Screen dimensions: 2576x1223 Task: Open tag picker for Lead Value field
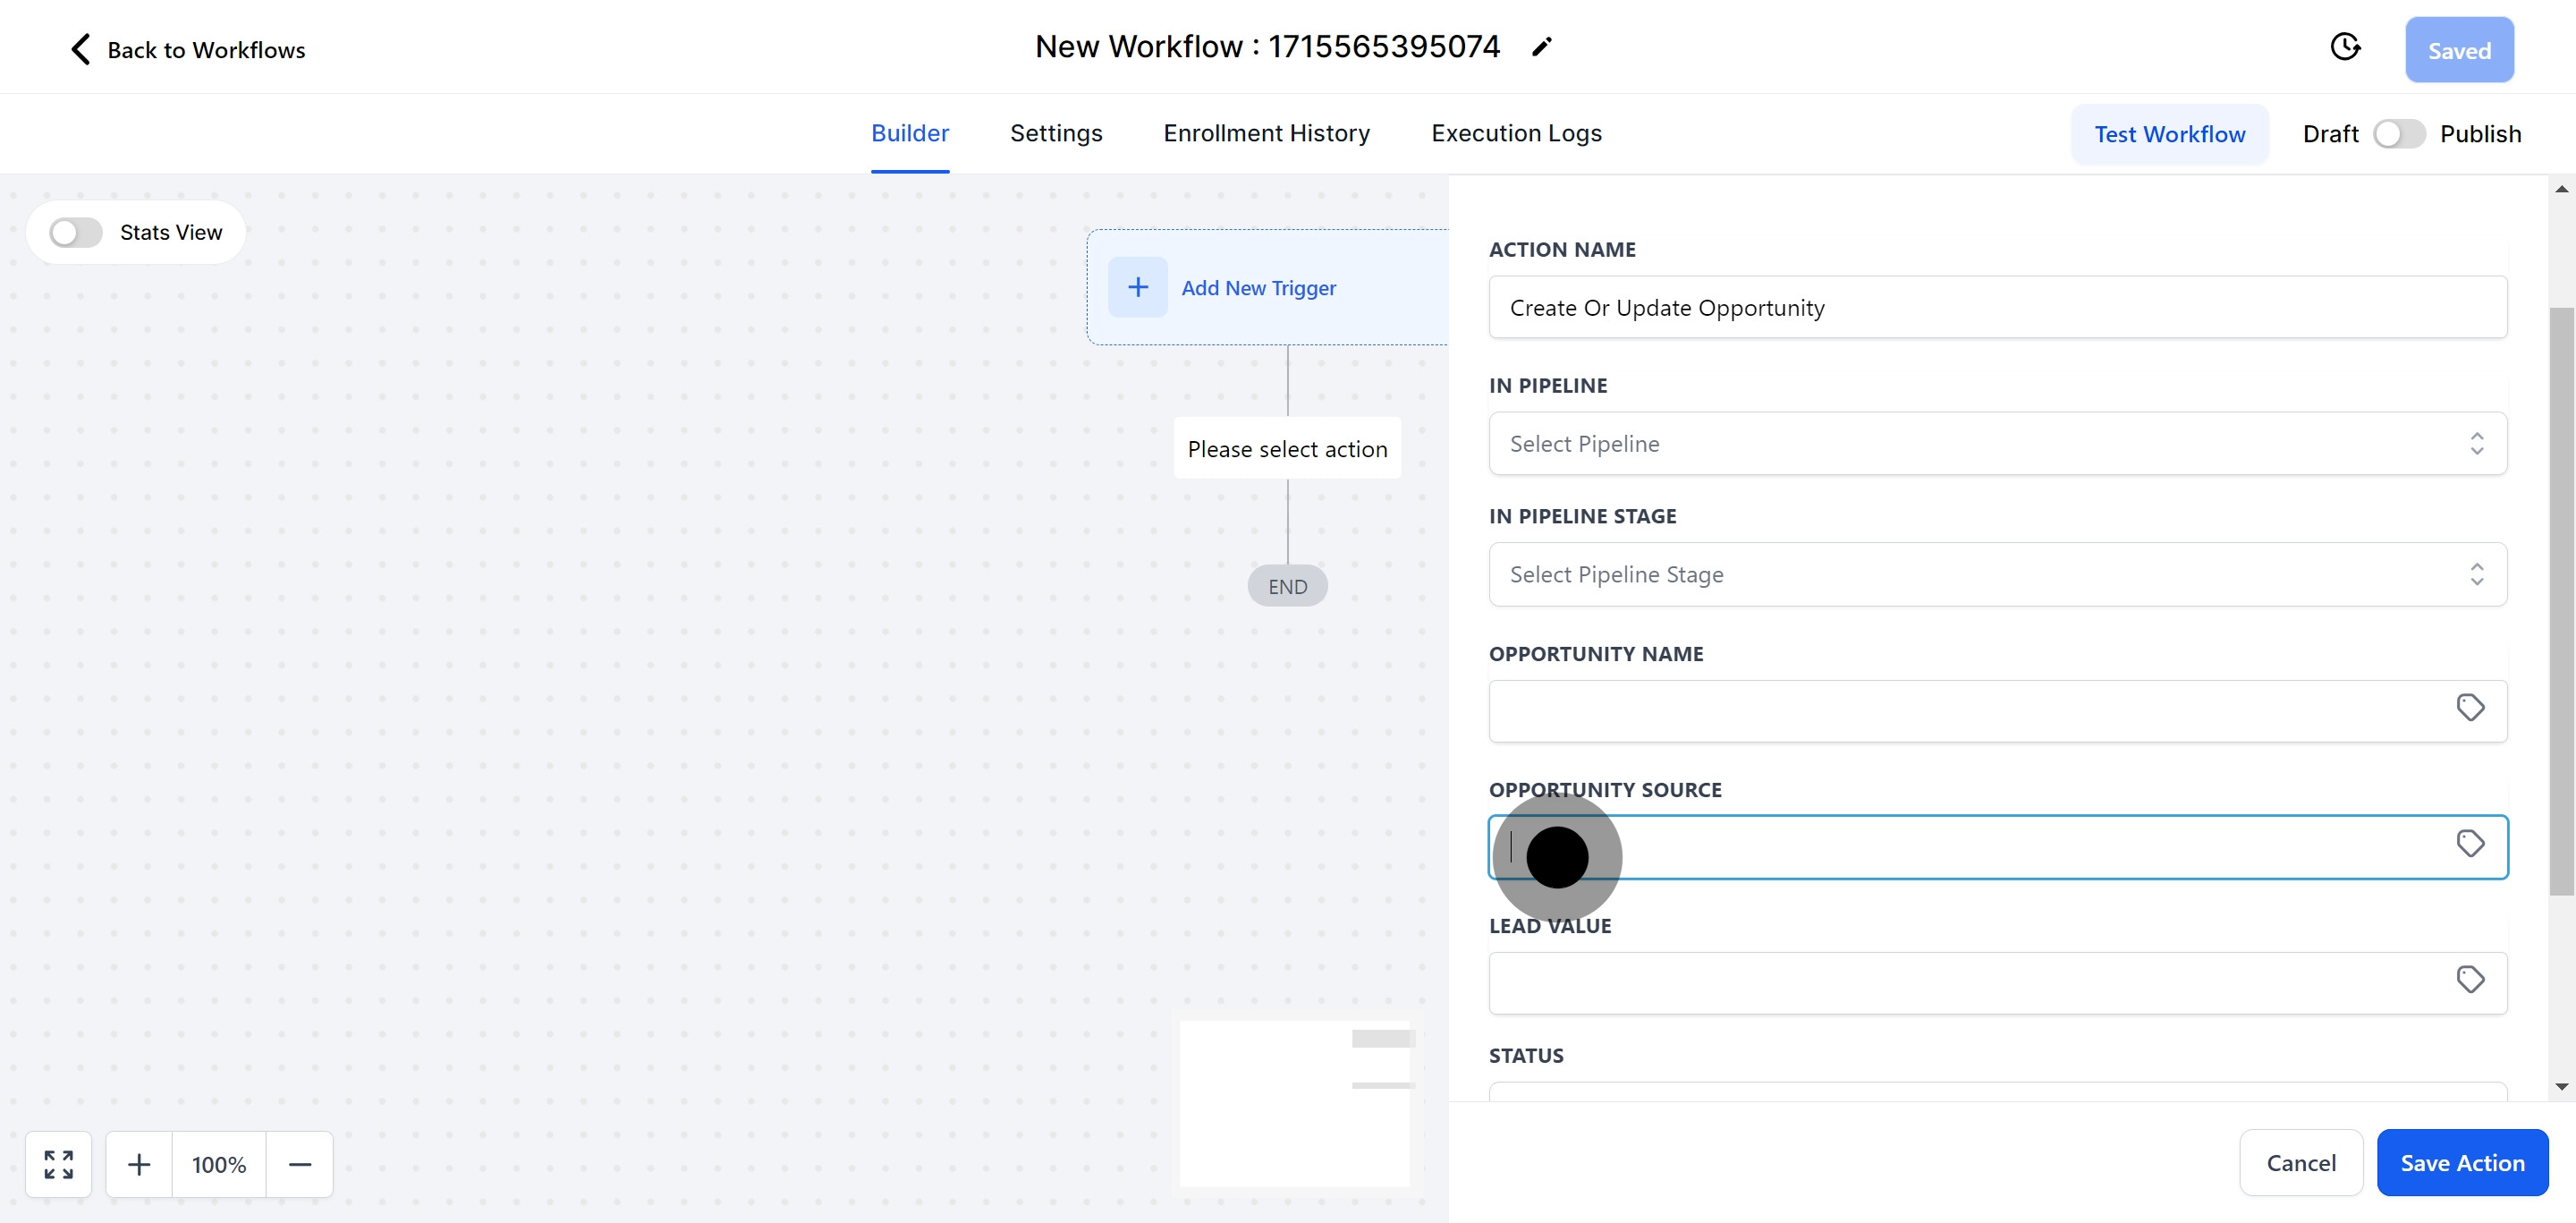2470,980
